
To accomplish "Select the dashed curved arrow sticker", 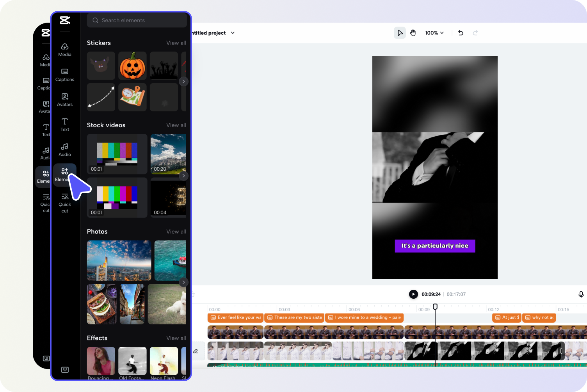I will click(x=101, y=97).
